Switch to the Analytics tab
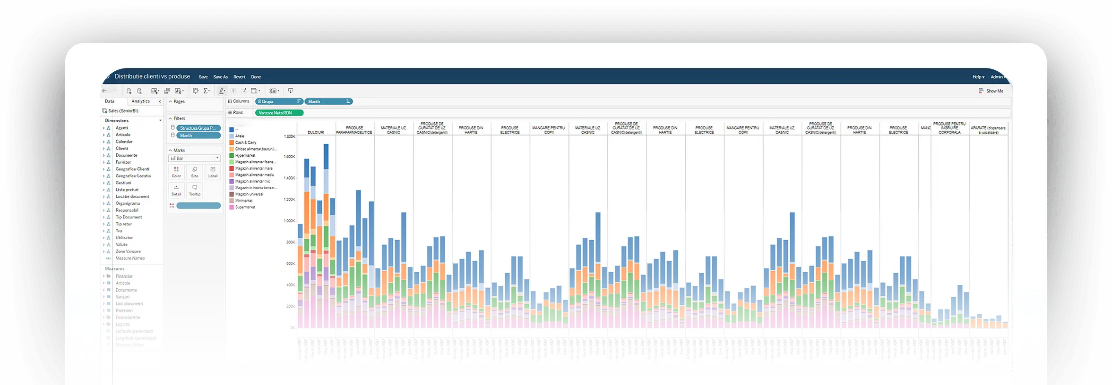 click(x=140, y=101)
